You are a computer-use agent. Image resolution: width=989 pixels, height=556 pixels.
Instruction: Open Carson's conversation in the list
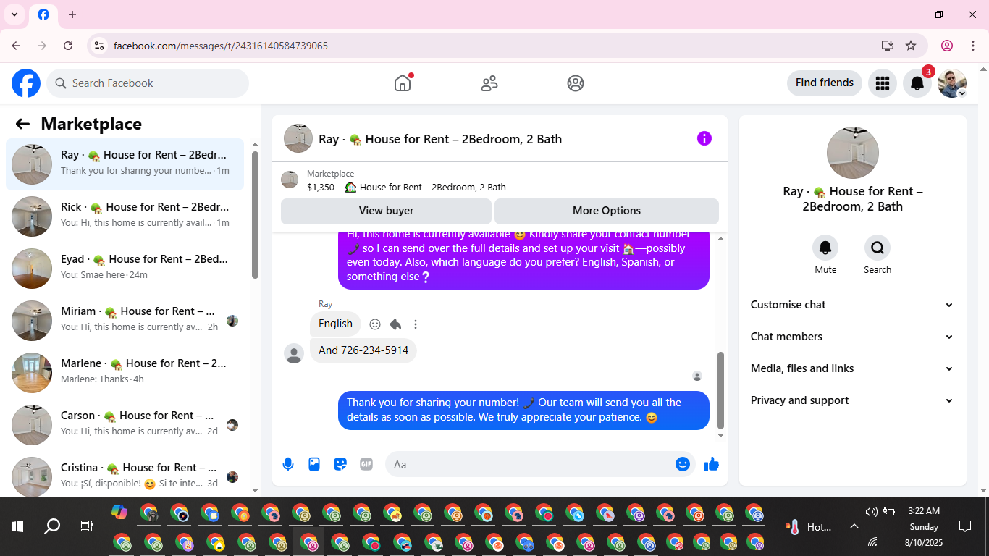(125, 425)
